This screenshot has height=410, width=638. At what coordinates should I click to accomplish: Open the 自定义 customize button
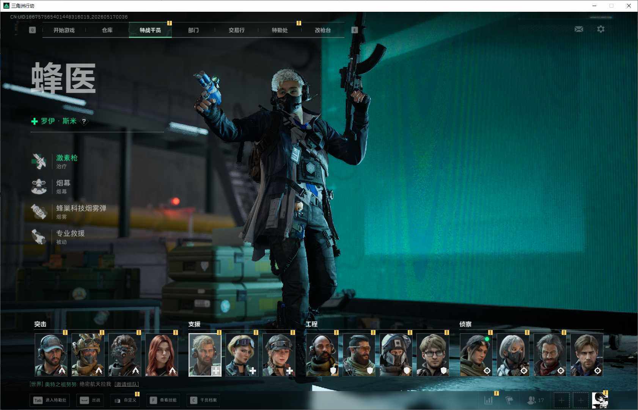click(x=125, y=400)
